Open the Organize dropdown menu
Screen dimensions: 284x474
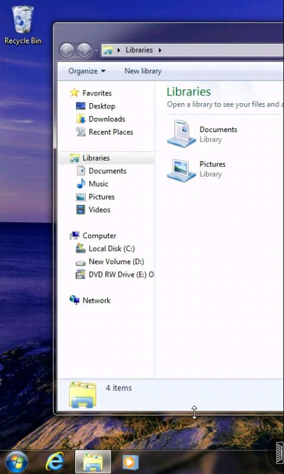87,71
